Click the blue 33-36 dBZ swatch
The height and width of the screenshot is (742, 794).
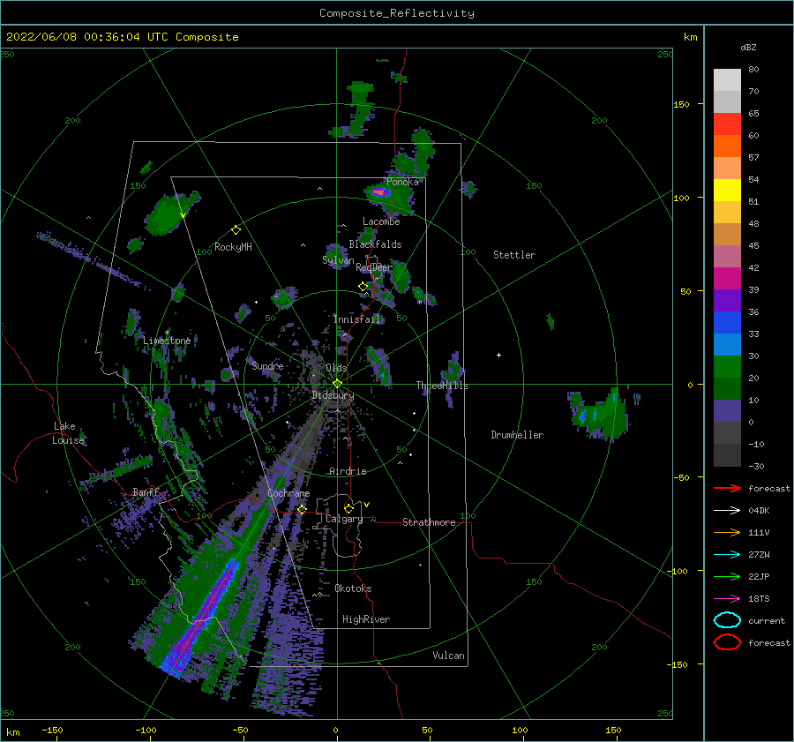point(727,322)
